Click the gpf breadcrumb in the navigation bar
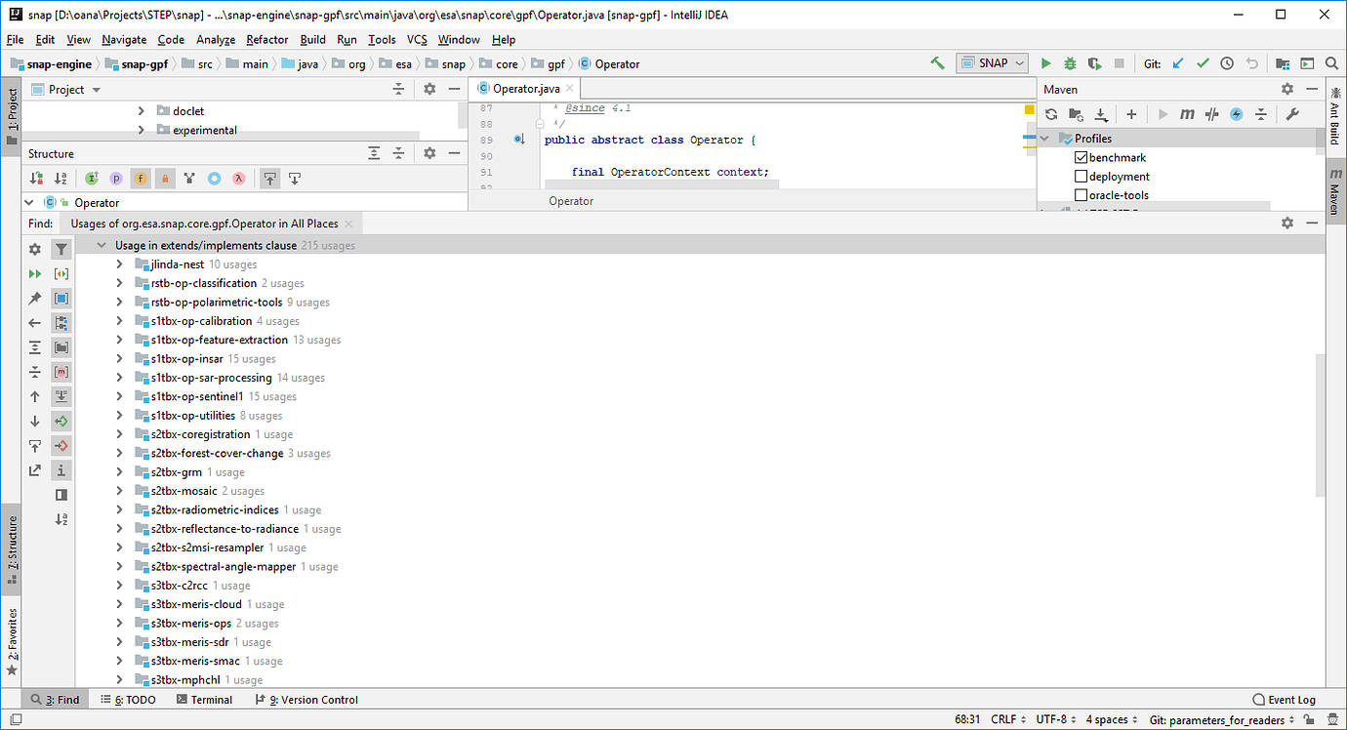 tap(554, 63)
